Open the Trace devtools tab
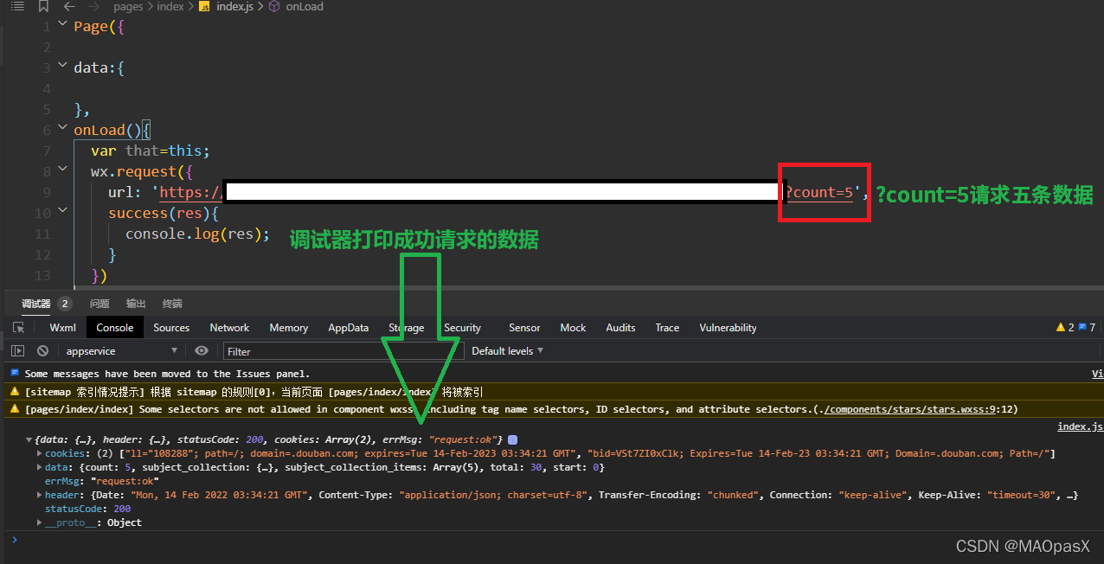The height and width of the screenshot is (564, 1104). click(x=667, y=328)
